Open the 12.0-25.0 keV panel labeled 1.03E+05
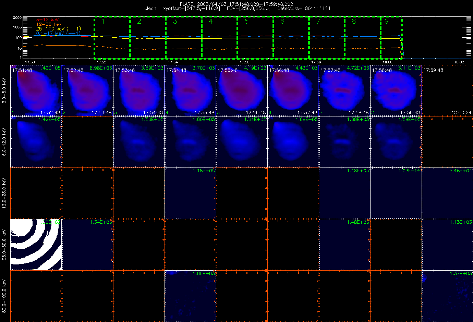The image size is (473, 322). pyautogui.click(x=396, y=193)
